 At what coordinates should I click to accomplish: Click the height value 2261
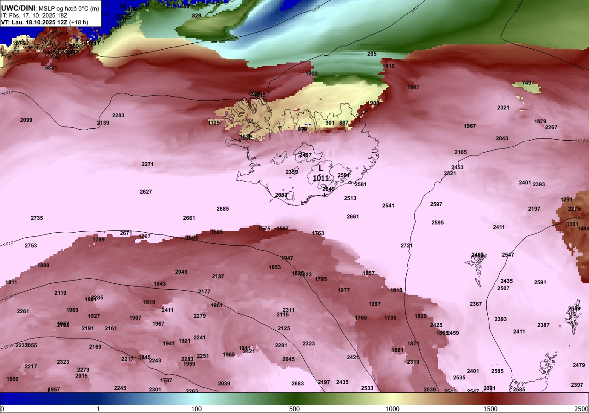pyautogui.click(x=23, y=311)
